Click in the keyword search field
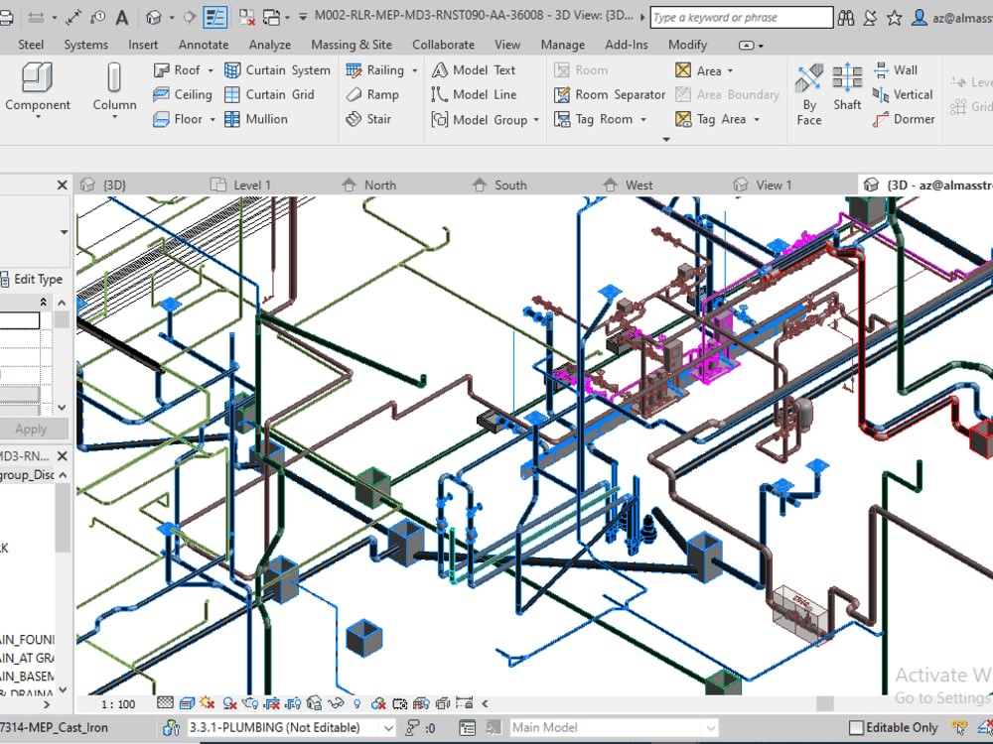The image size is (993, 744). [741, 17]
